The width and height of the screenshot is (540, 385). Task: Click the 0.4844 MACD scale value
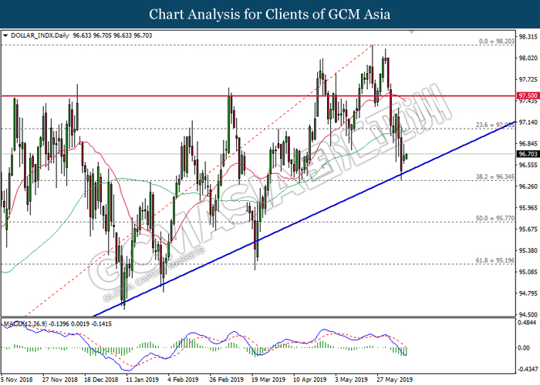point(527,324)
